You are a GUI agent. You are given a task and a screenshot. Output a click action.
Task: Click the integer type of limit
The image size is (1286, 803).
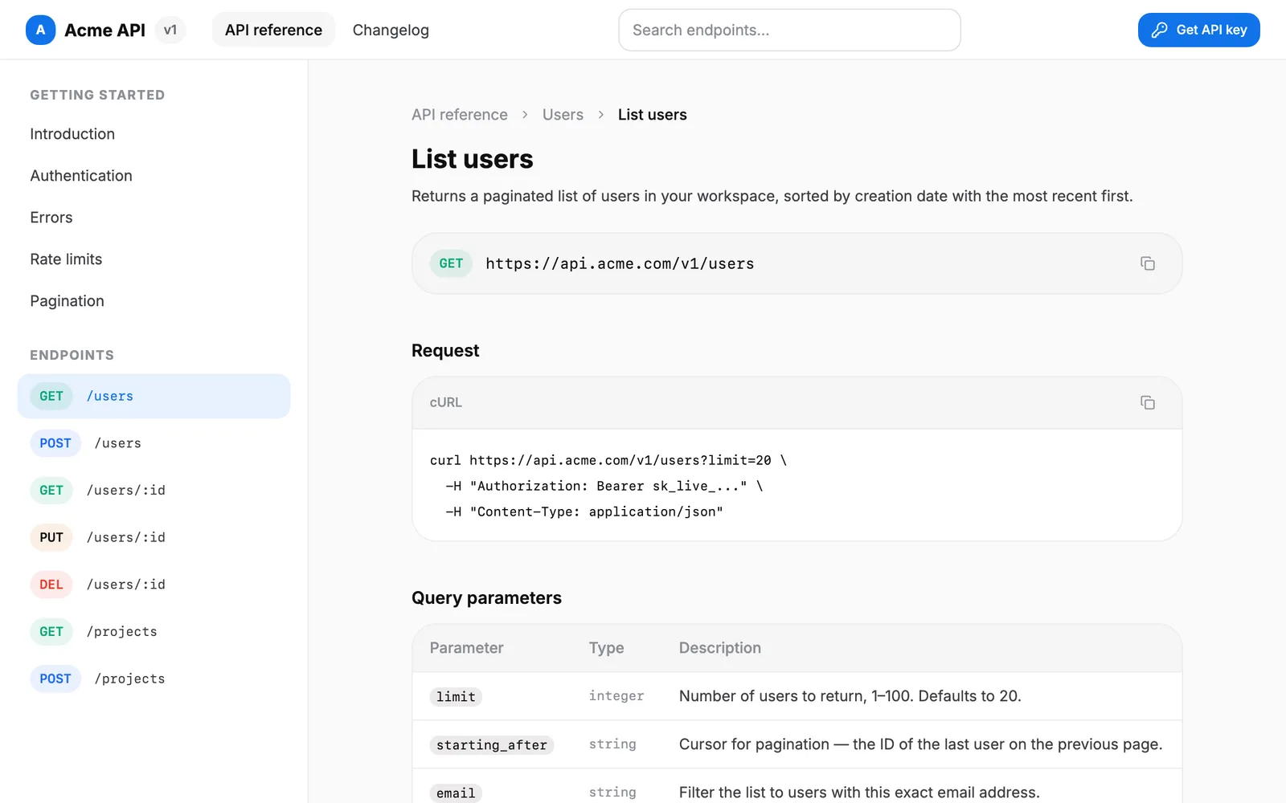(616, 696)
